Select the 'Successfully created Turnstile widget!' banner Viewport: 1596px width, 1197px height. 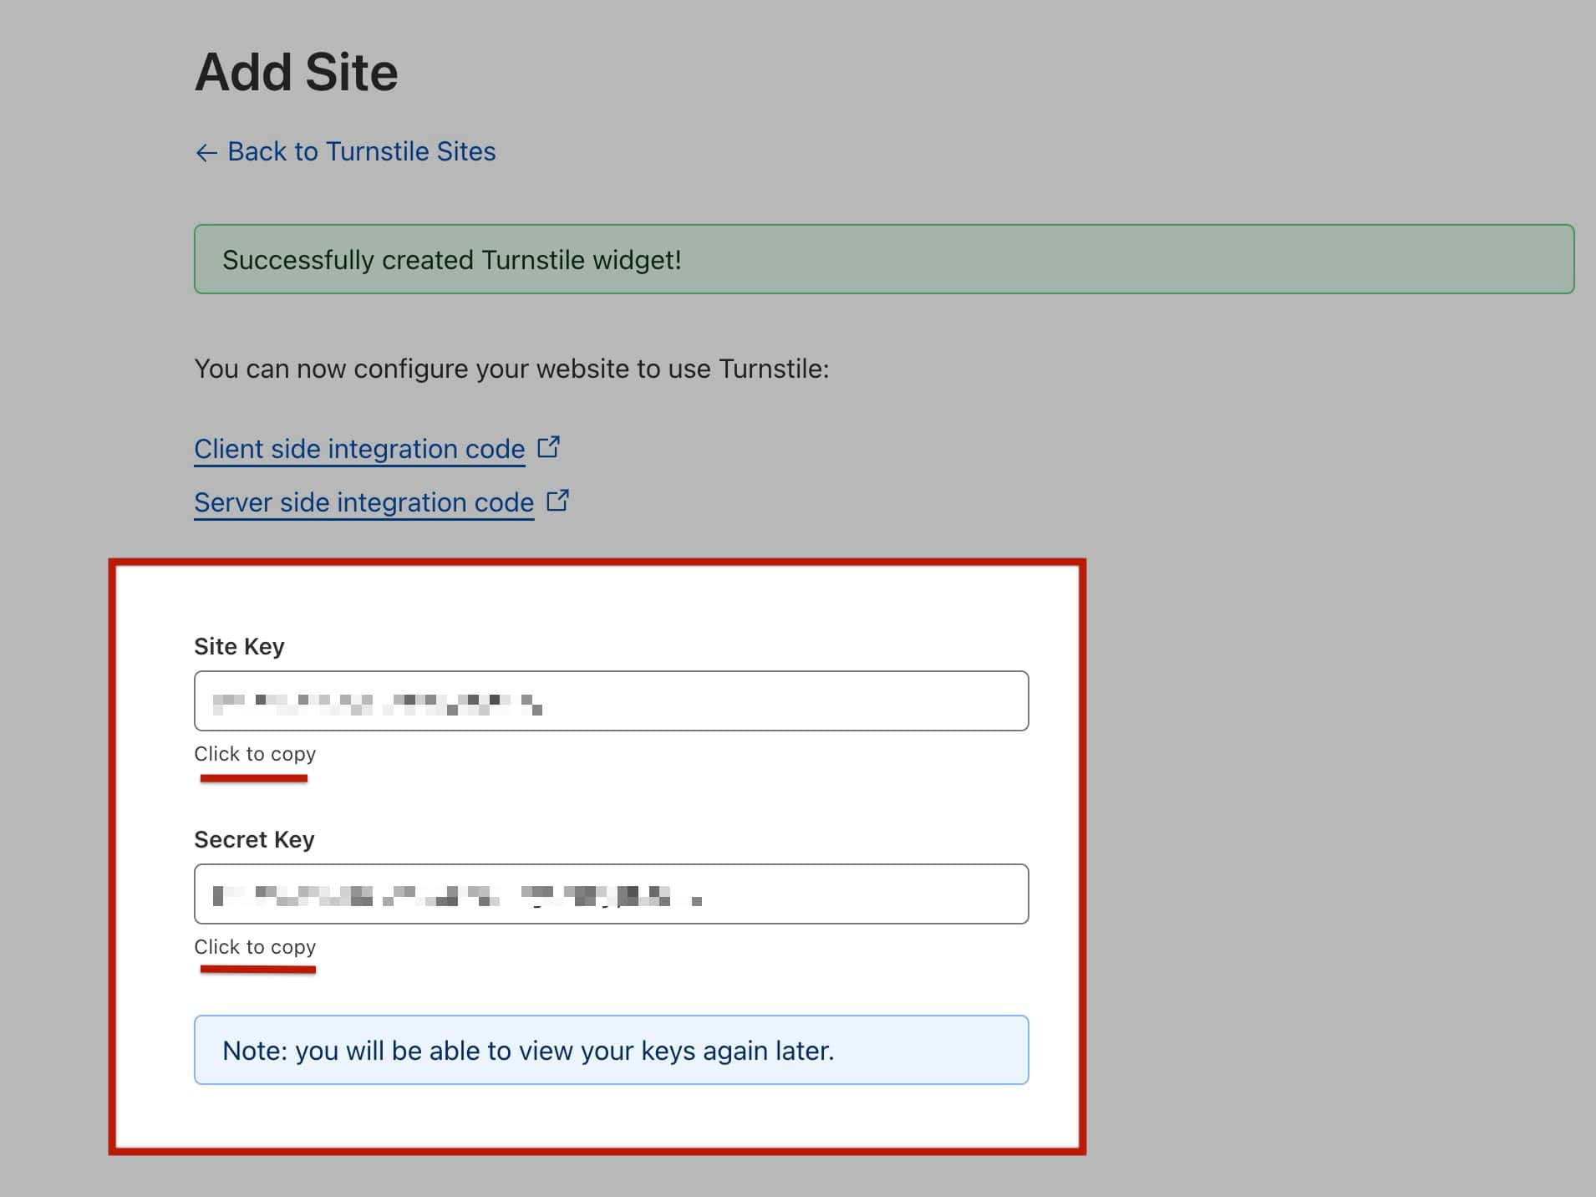(x=884, y=259)
